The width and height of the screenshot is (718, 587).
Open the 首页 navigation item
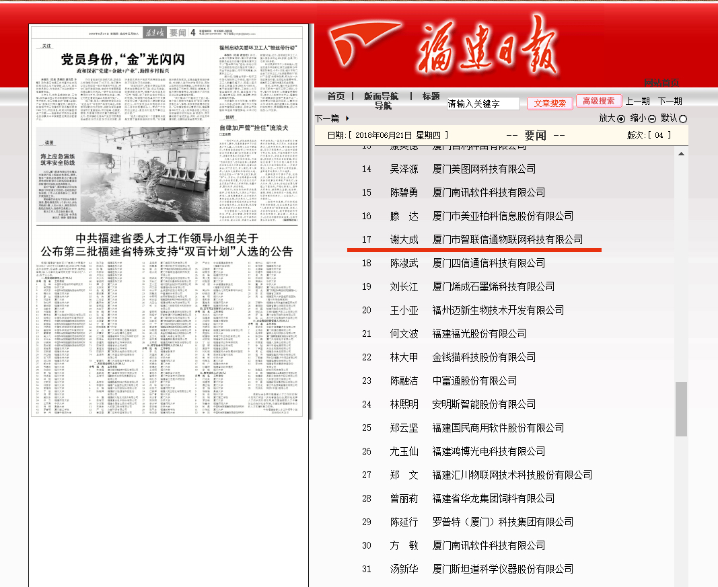click(336, 96)
